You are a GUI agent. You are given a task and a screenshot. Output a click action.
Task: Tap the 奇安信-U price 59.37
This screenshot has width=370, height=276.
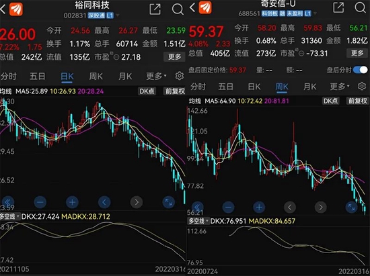point(206,32)
